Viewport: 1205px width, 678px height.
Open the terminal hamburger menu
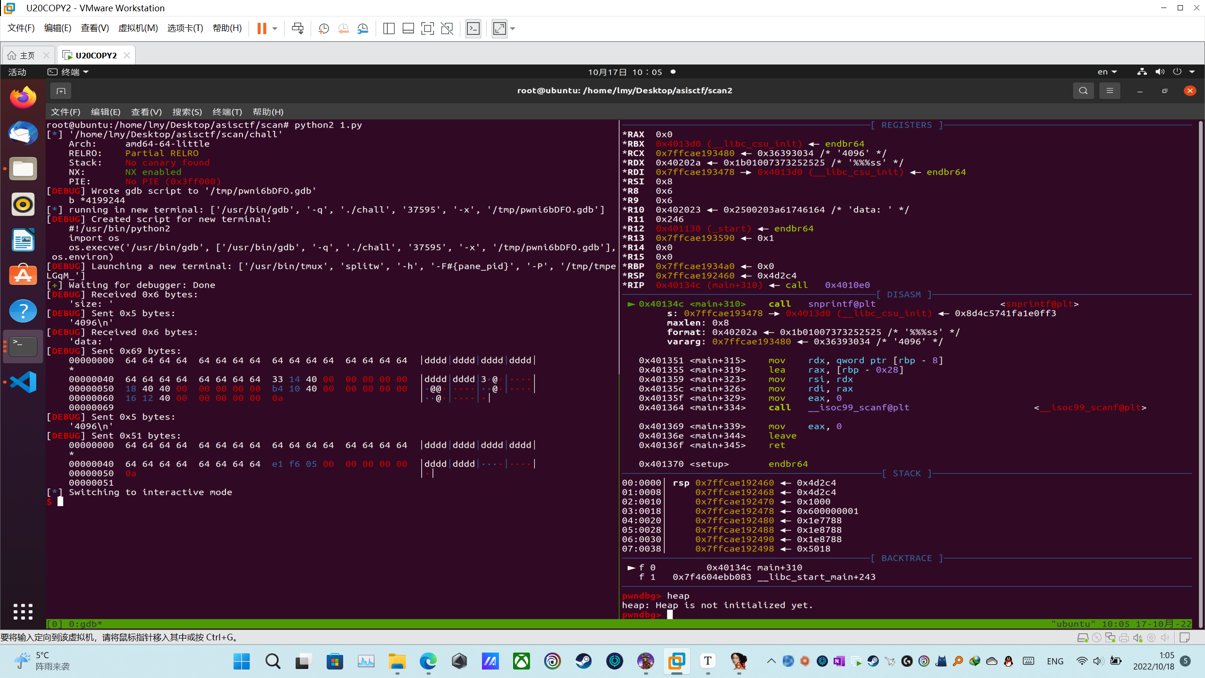click(x=1109, y=91)
